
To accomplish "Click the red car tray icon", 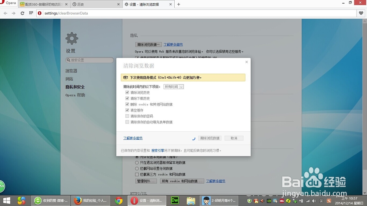I will [282, 201].
